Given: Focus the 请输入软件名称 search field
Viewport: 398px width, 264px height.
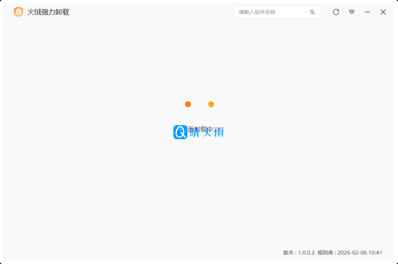Looking at the screenshot, I should (x=272, y=12).
